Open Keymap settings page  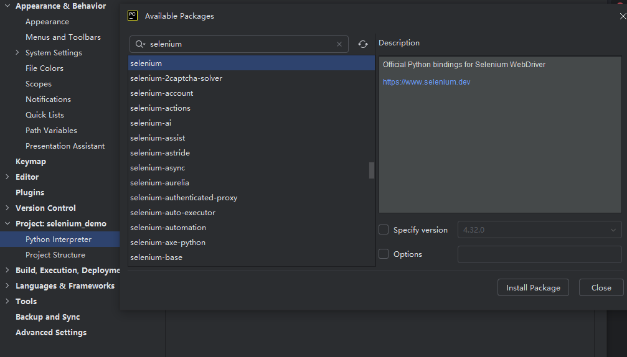[x=31, y=161]
